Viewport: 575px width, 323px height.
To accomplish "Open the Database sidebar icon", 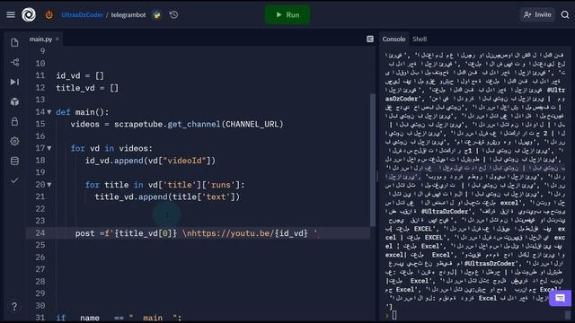I will click(x=14, y=161).
